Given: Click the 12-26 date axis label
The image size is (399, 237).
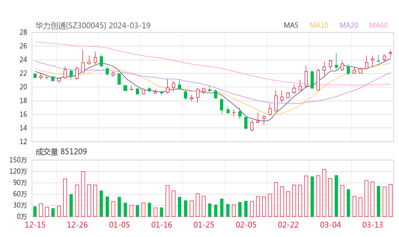Looking at the screenshot, I should 77,225.
